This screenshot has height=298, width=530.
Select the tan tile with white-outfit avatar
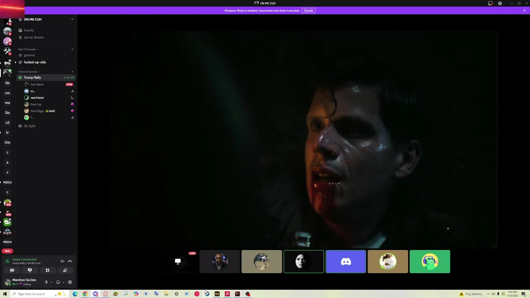[x=388, y=262]
